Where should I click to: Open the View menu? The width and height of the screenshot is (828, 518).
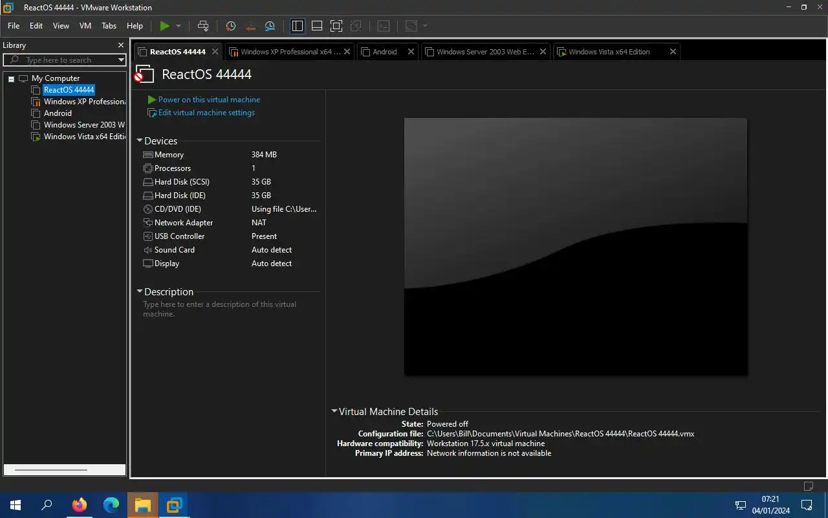[61, 26]
